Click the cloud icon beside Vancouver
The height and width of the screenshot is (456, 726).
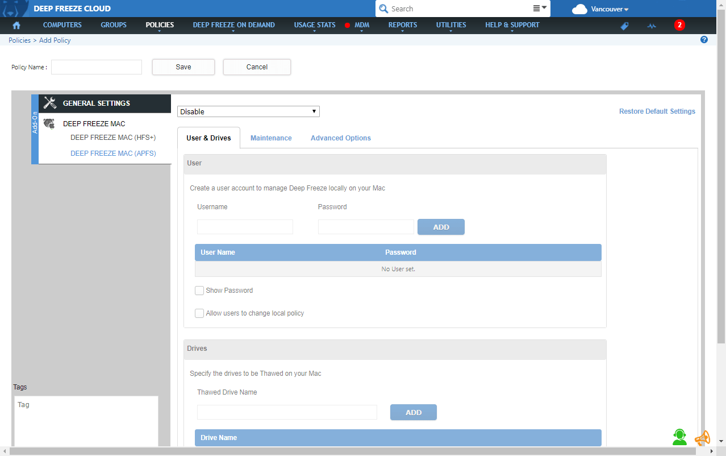point(579,9)
